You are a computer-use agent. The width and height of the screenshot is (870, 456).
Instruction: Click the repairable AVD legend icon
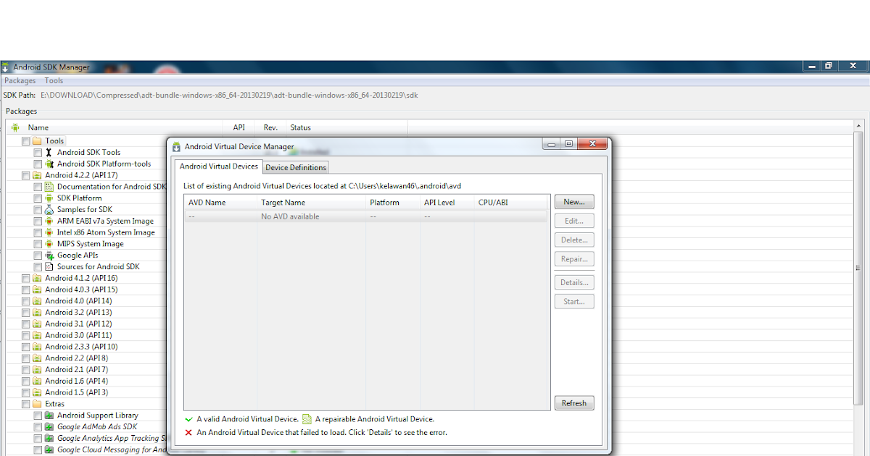point(307,419)
